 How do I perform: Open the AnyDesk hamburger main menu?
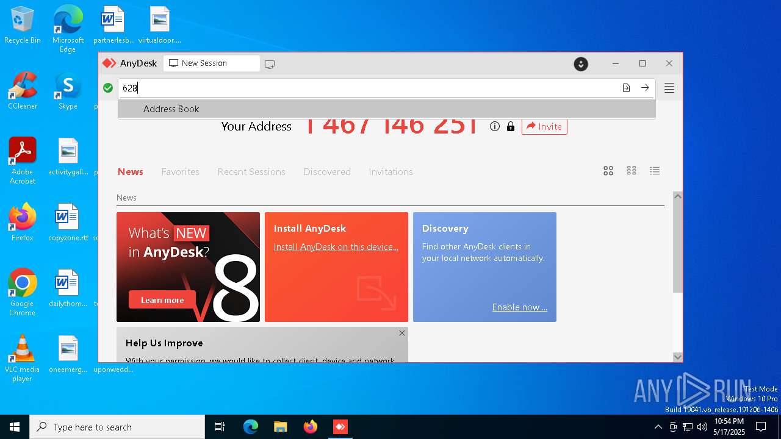(669, 88)
